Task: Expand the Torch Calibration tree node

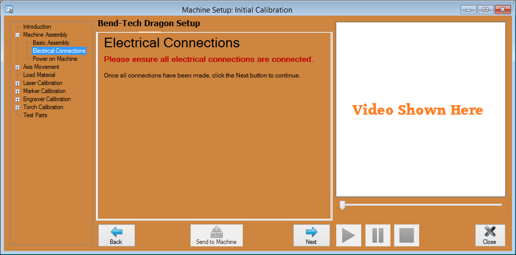Action: (17, 107)
